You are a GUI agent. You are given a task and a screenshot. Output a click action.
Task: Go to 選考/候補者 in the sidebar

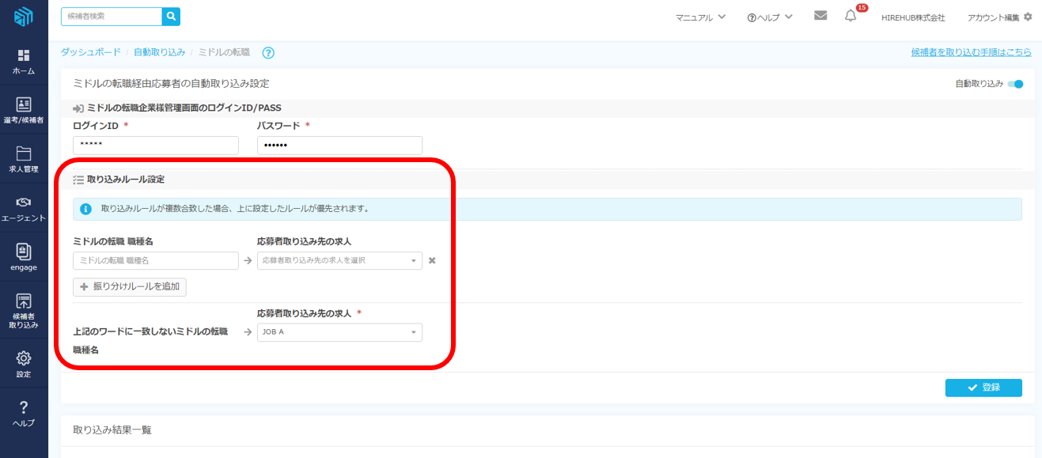coord(24,111)
